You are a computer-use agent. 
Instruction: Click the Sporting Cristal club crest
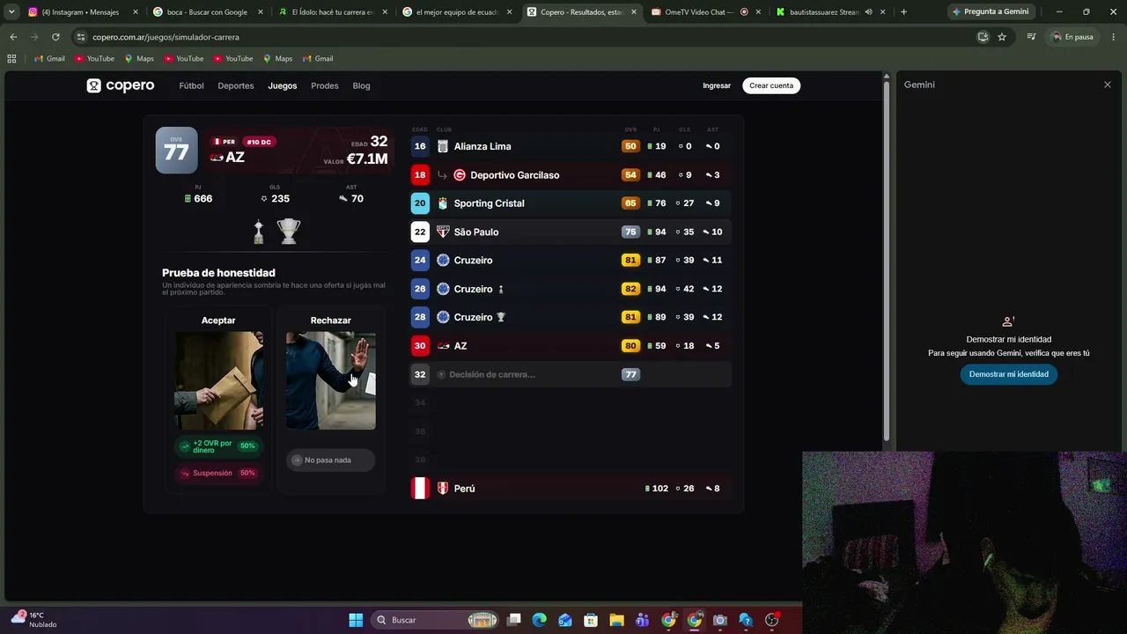[x=443, y=203]
